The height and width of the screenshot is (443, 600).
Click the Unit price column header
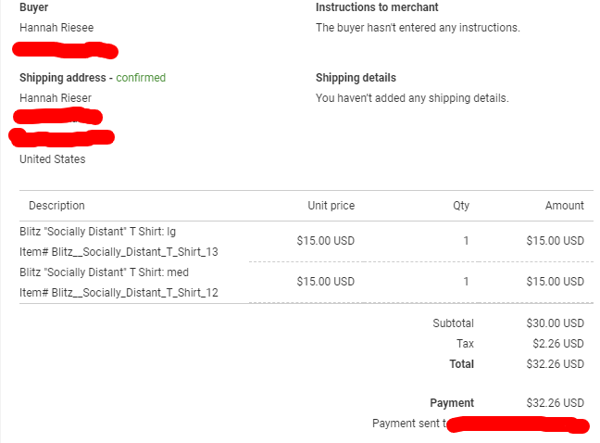click(331, 206)
